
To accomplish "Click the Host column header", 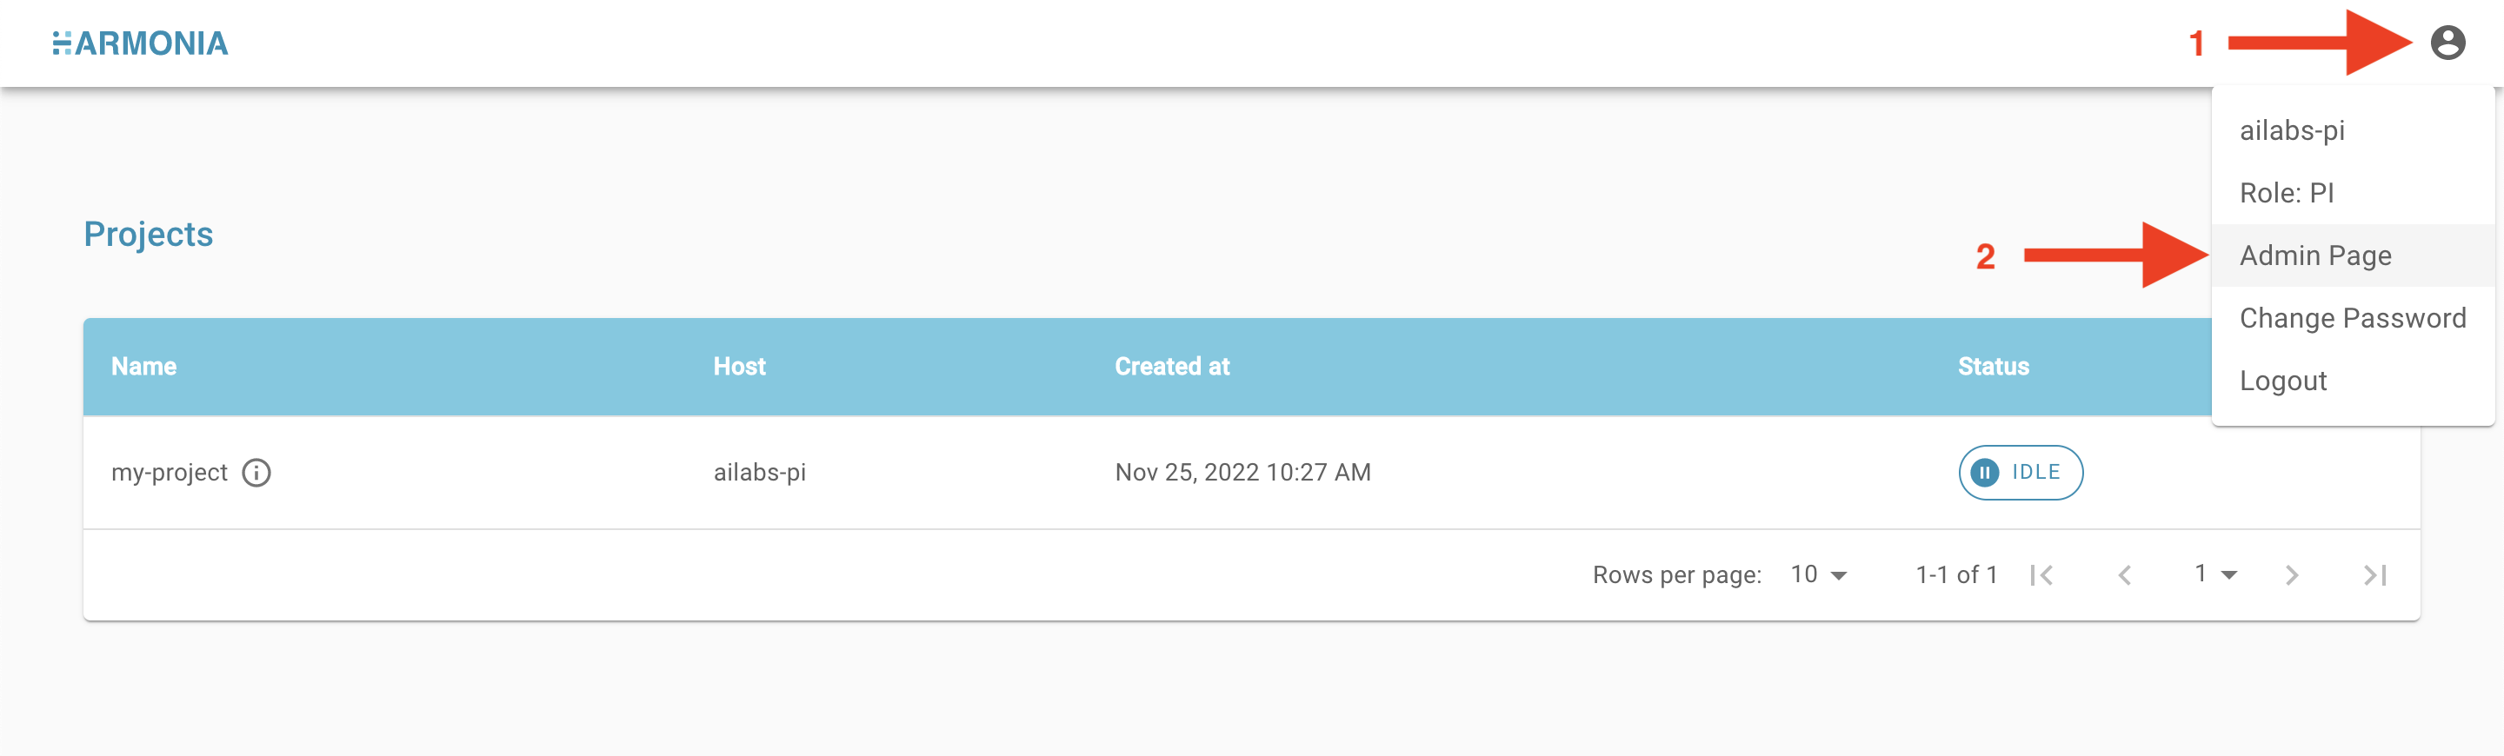I will (739, 367).
